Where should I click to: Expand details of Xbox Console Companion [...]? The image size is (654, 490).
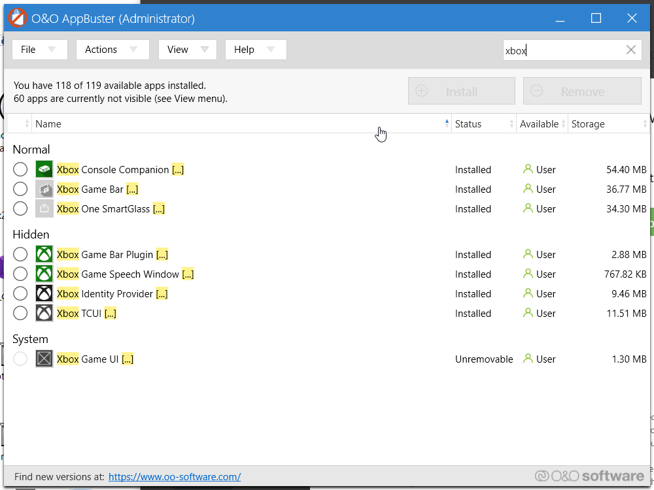pyautogui.click(x=178, y=170)
